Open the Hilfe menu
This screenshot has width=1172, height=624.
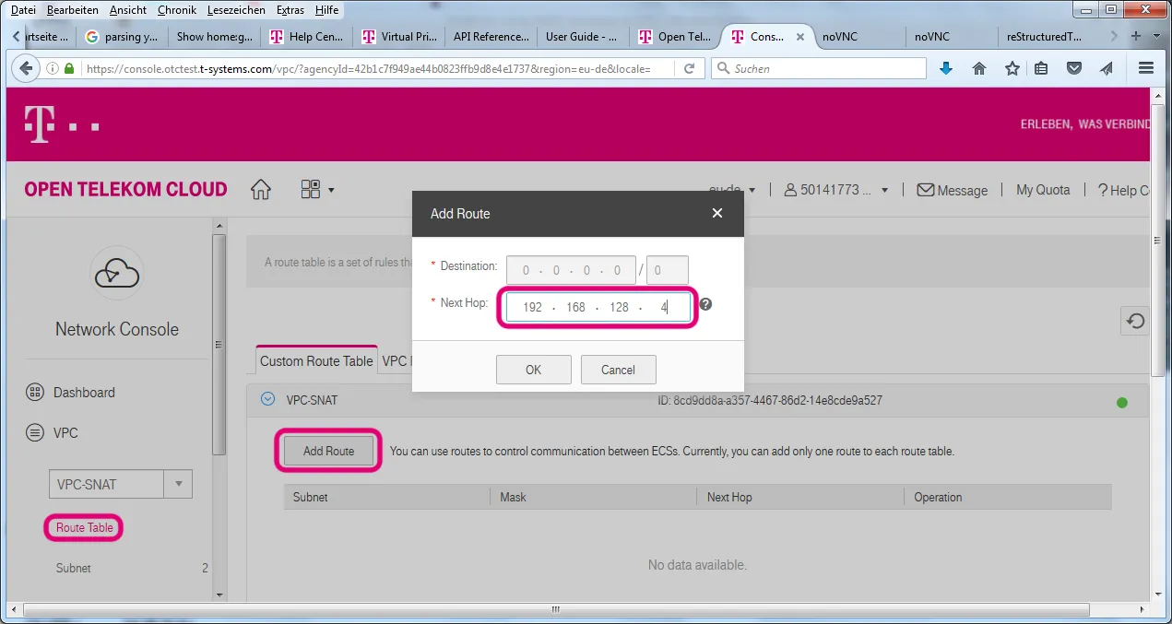pyautogui.click(x=326, y=10)
